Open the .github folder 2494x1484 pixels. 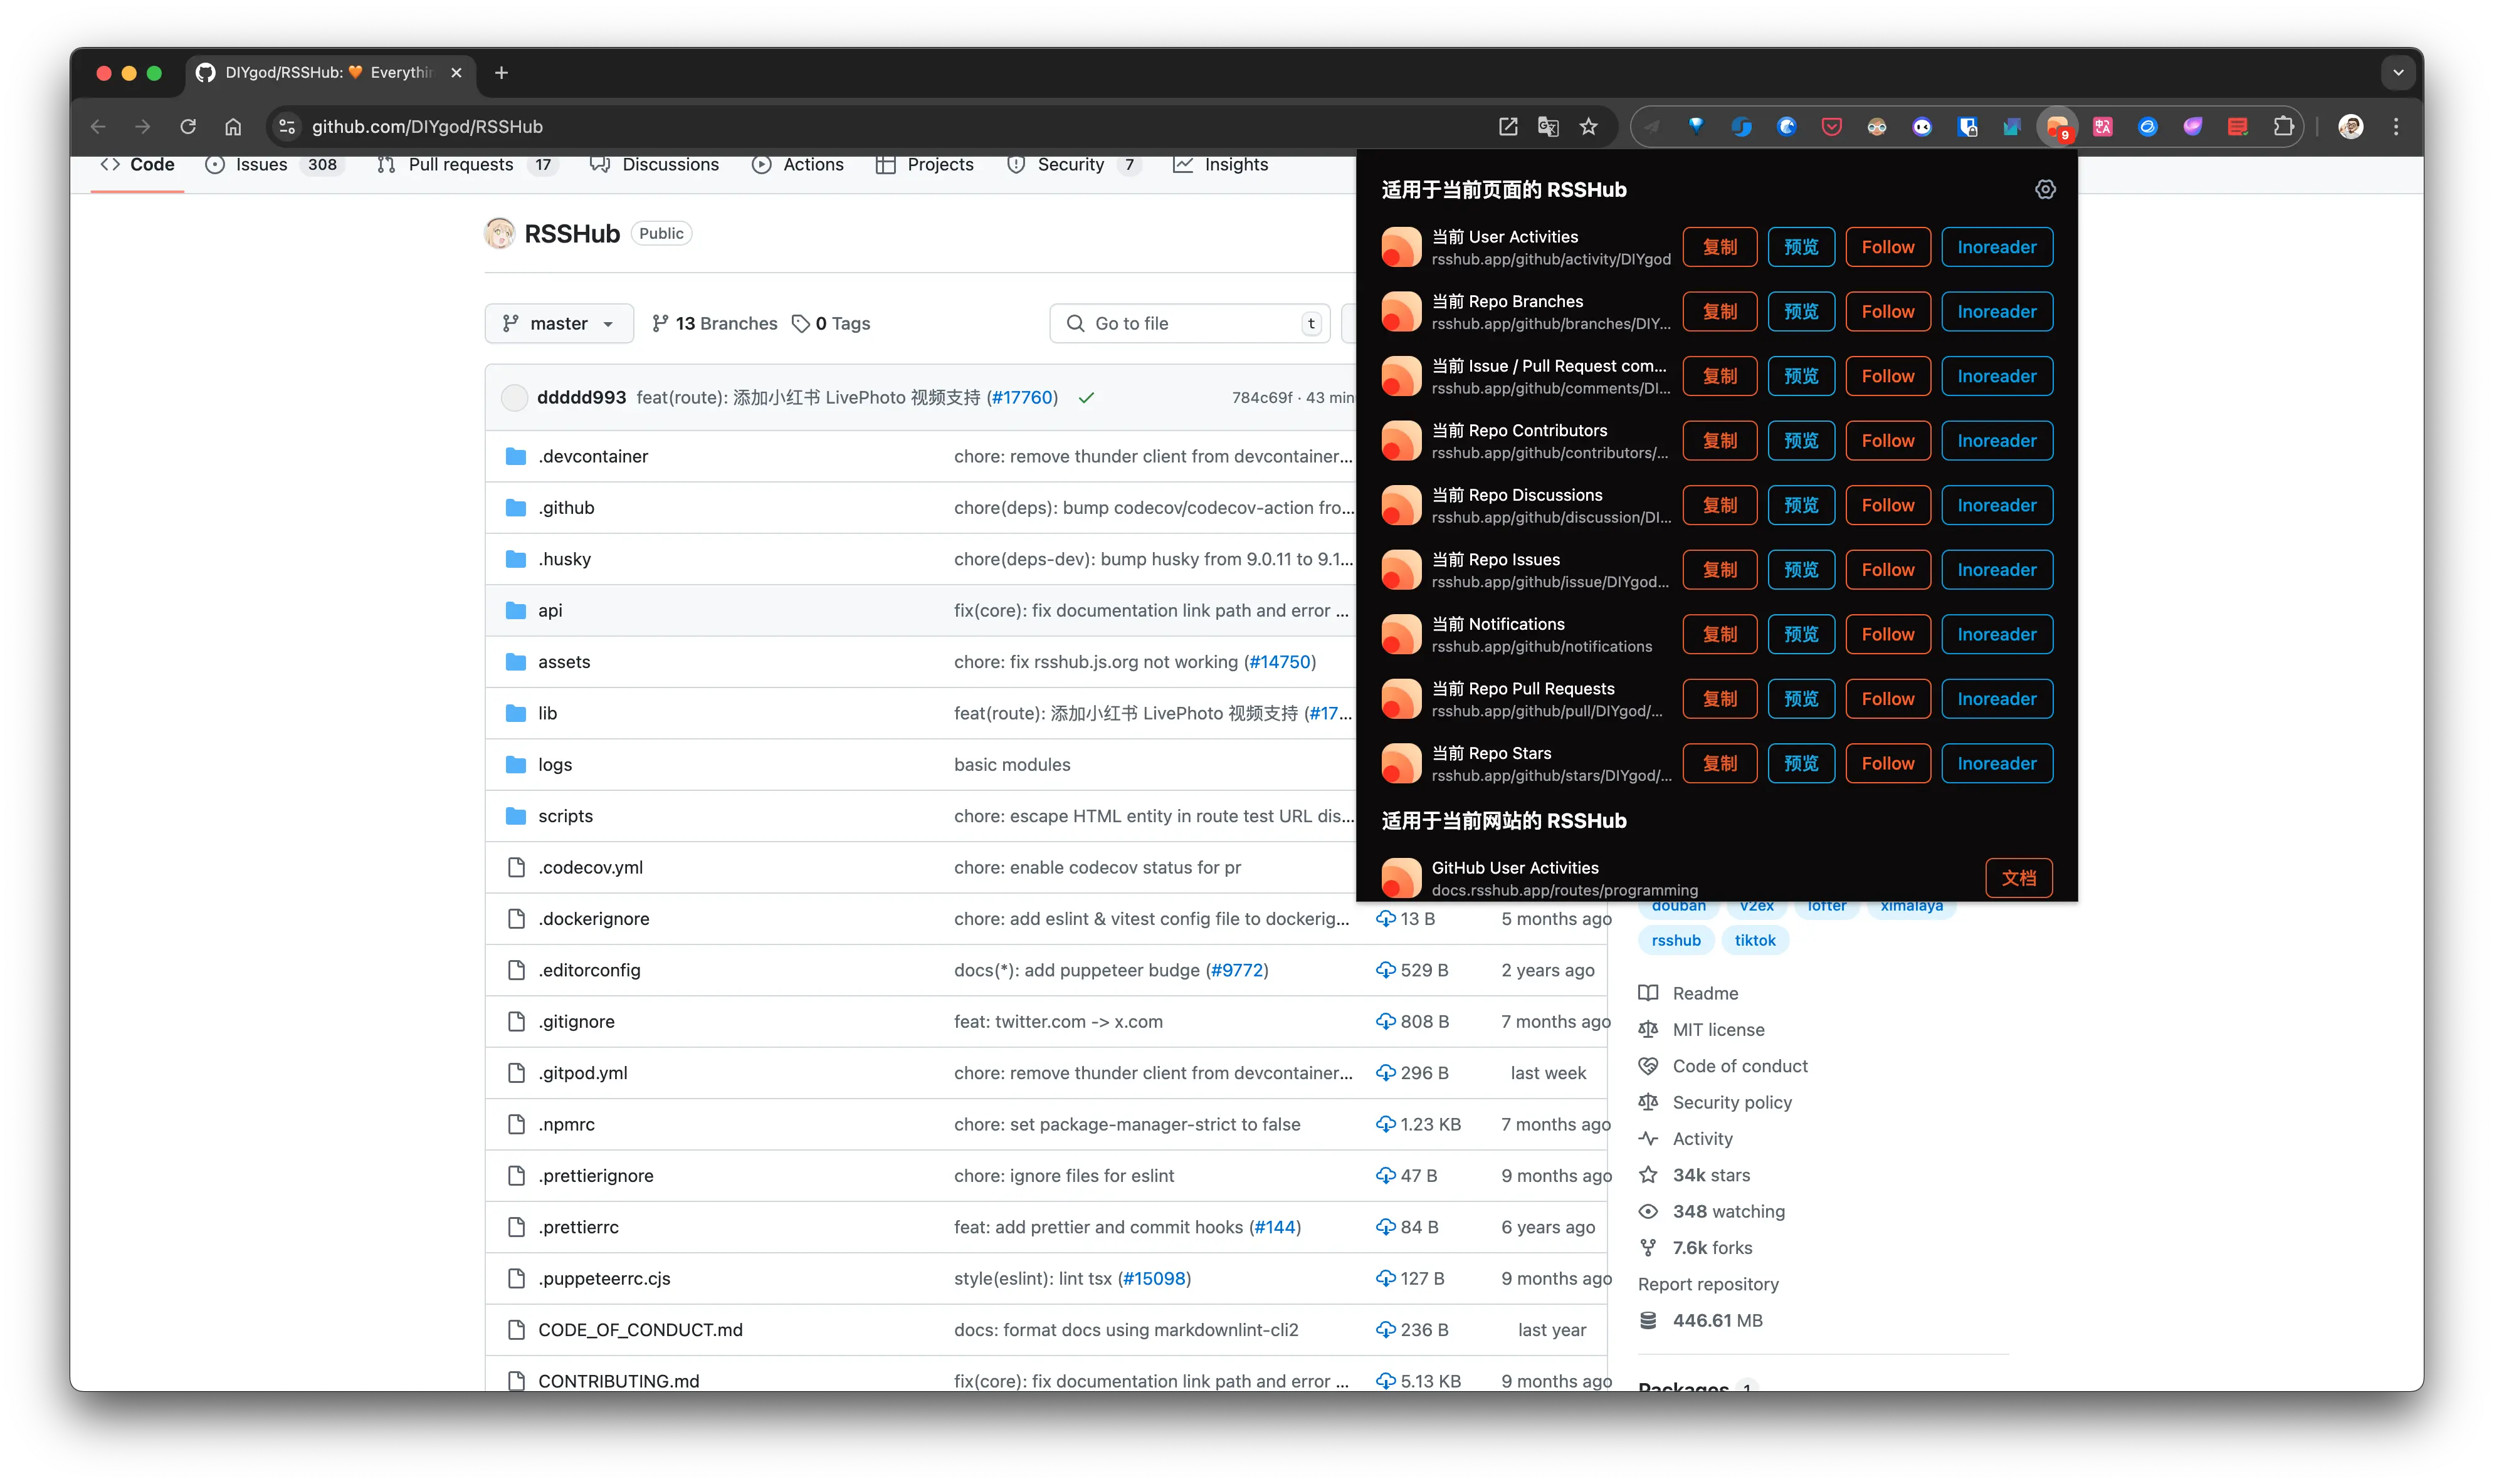coord(566,508)
